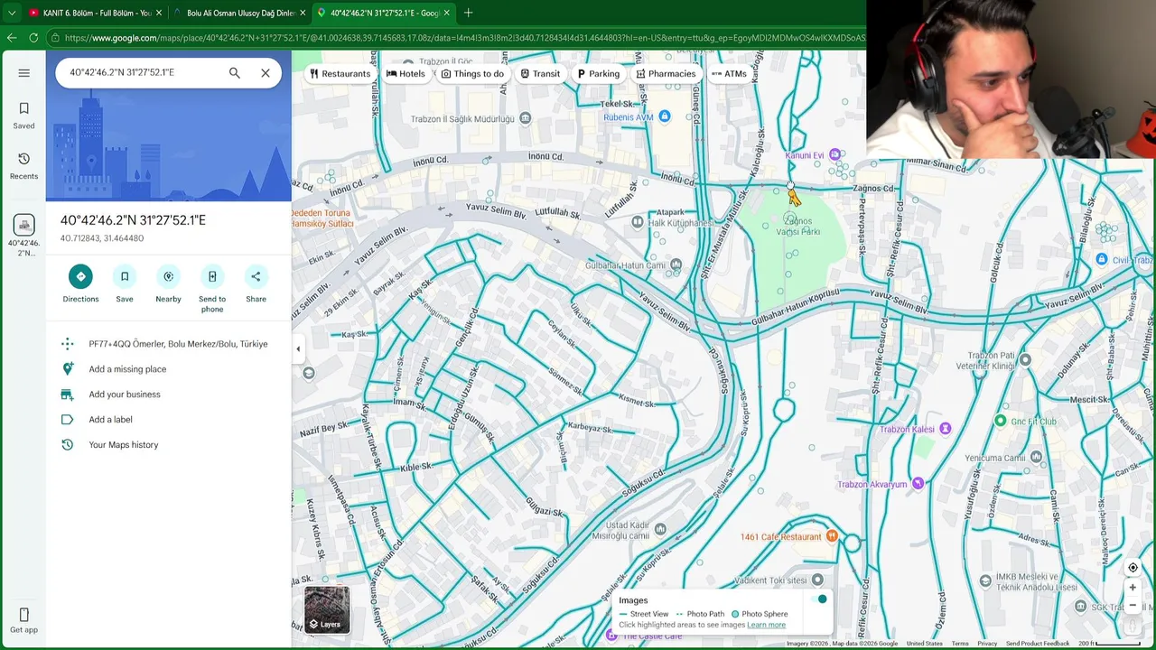1156x650 pixels.
Task: Select the Hotels filter chip
Action: pos(406,74)
